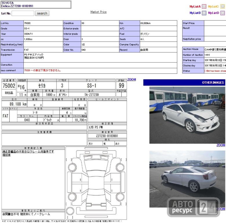Select transmission value FAT
226x223 pixels.
click(x=26, y=50)
